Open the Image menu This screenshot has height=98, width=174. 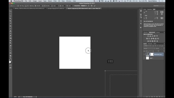[x=35, y=1]
